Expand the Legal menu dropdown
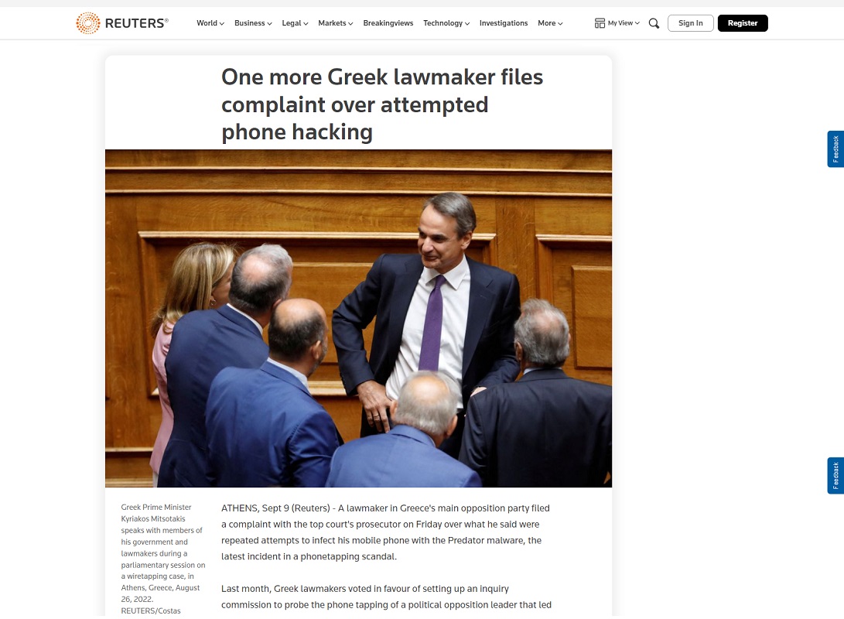 tap(295, 23)
